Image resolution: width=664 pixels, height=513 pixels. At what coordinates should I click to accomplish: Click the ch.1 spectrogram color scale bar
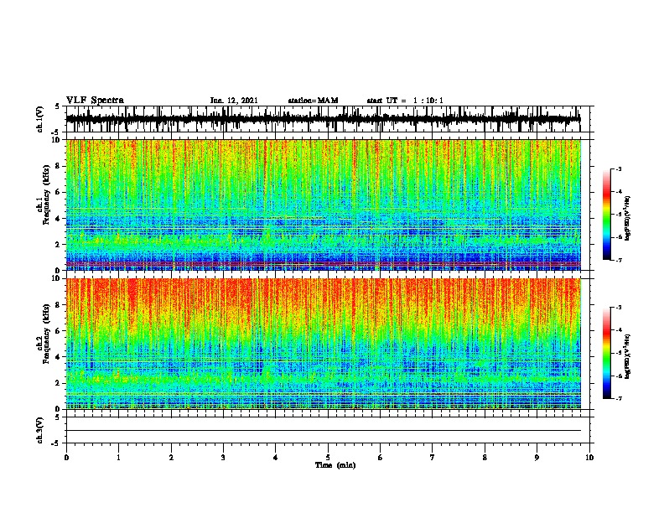pyautogui.click(x=606, y=215)
